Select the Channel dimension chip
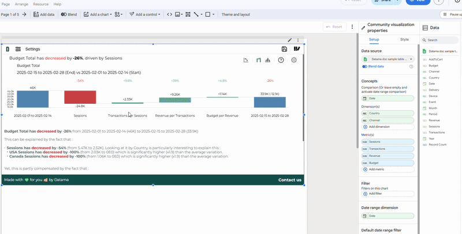Screen dimensions: 462x234 click(x=388, y=120)
